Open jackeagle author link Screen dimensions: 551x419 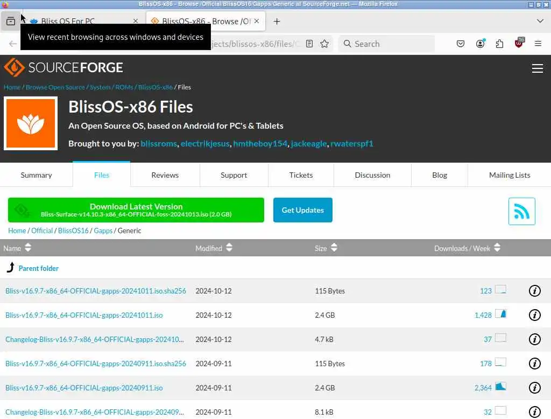point(309,144)
